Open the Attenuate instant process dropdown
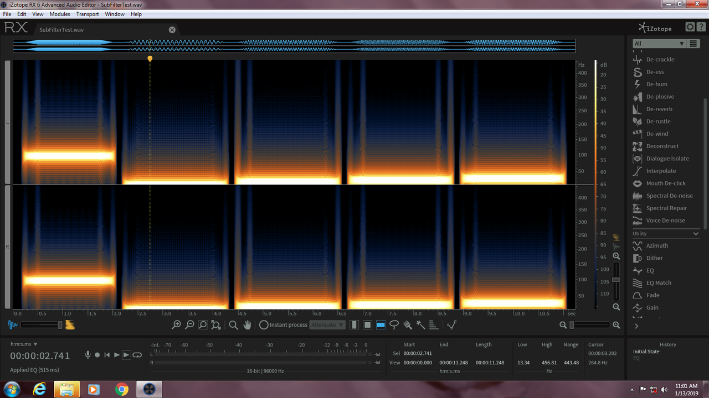 coord(328,325)
